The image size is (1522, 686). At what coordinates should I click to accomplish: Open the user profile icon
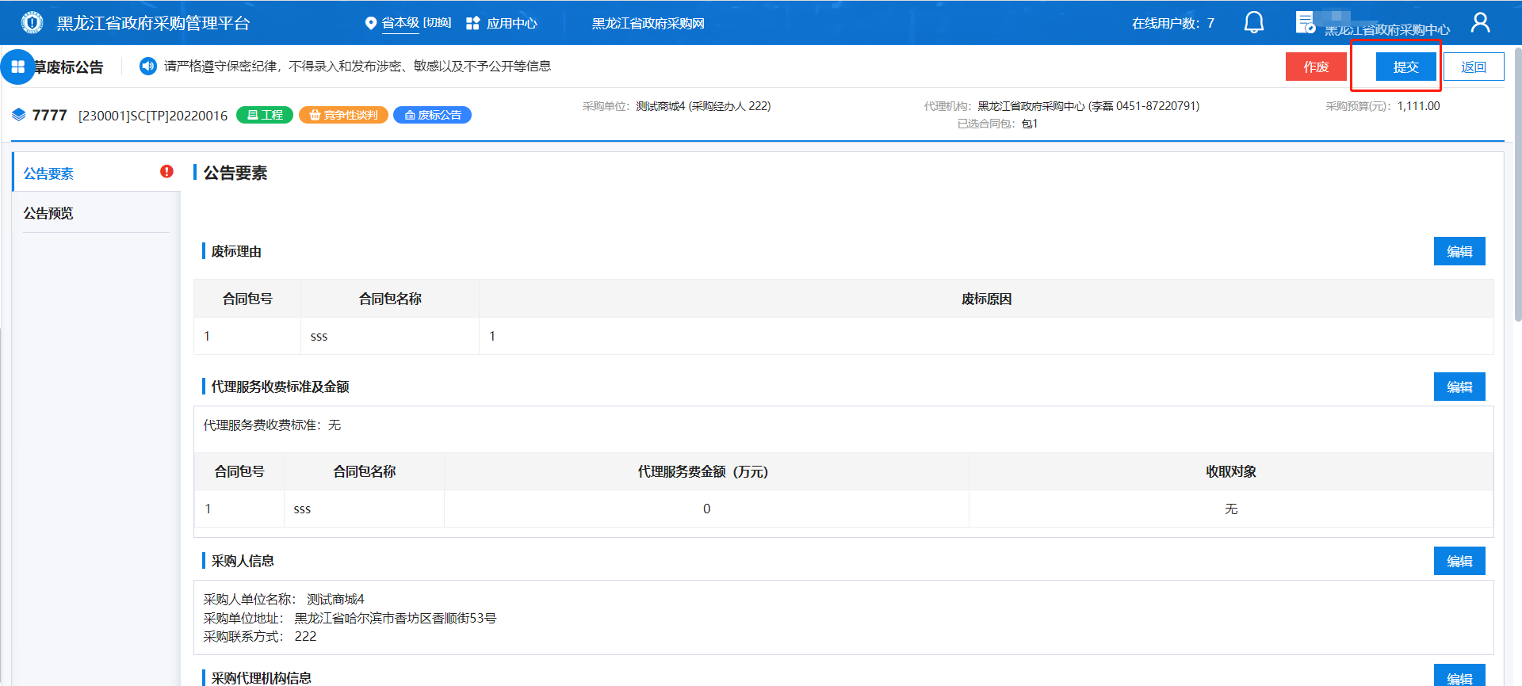click(x=1480, y=22)
